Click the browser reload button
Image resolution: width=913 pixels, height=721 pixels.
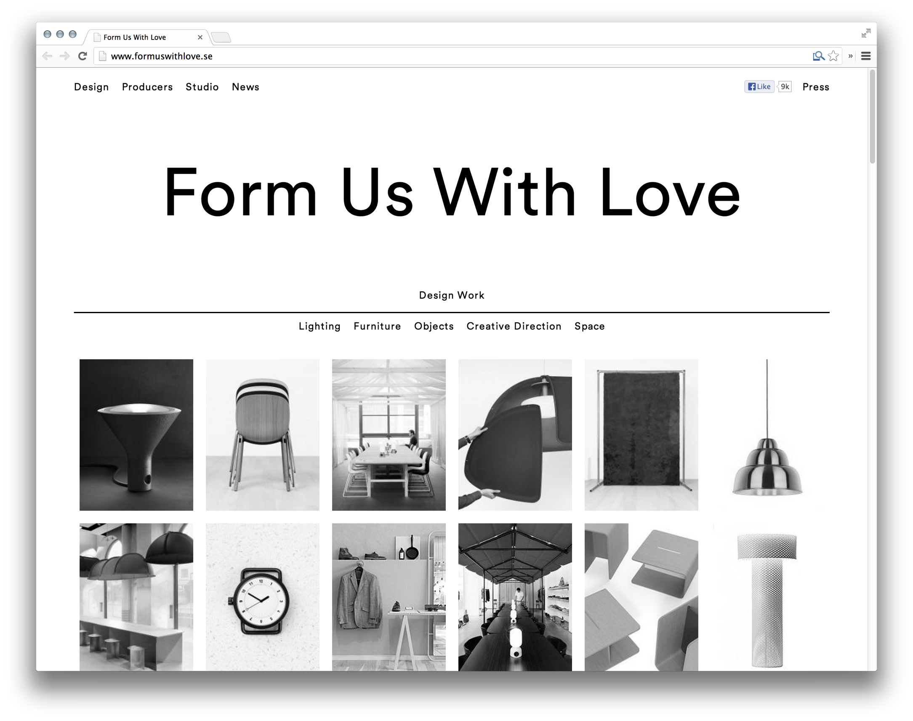click(x=83, y=56)
